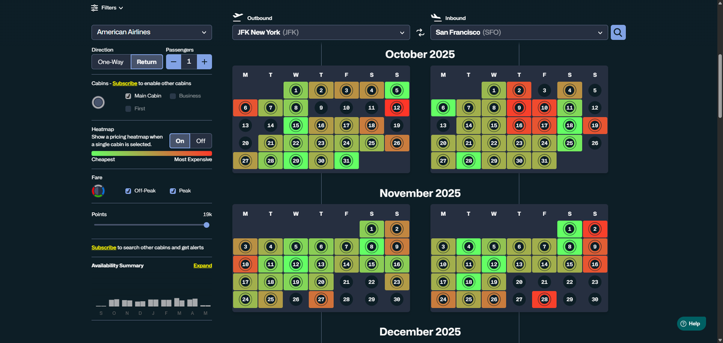Turn the heatmap Off
Image resolution: width=723 pixels, height=343 pixels.
pos(201,141)
